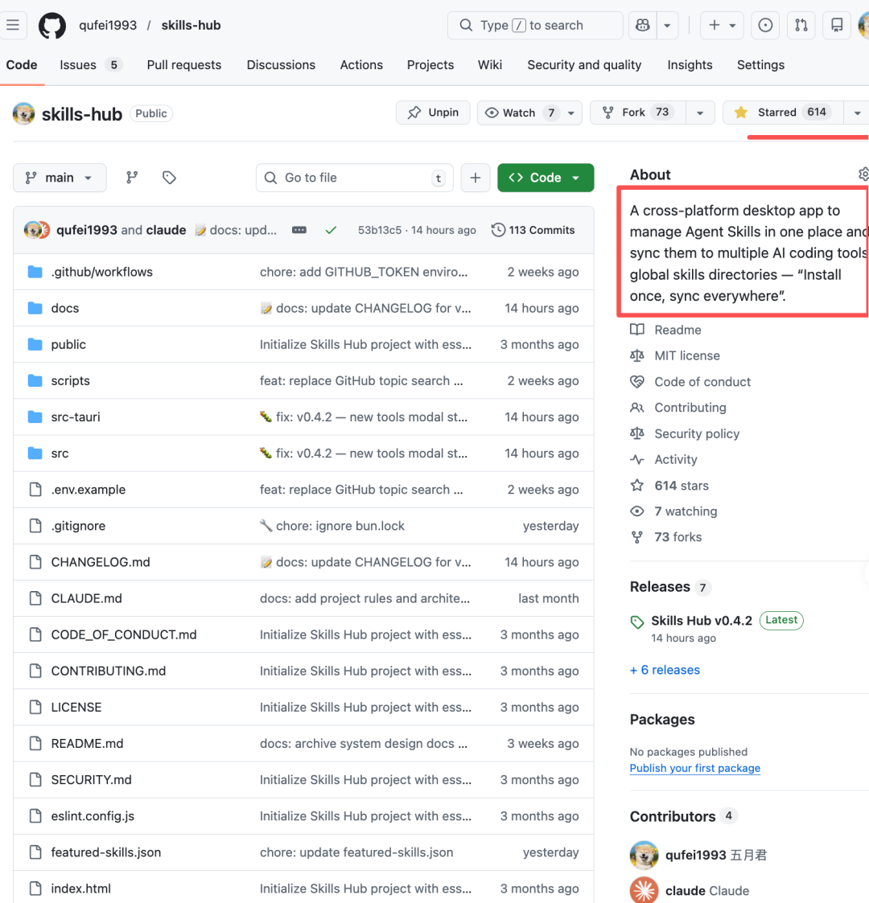
Task: Unpin the skills-hub repository
Action: pyautogui.click(x=433, y=113)
